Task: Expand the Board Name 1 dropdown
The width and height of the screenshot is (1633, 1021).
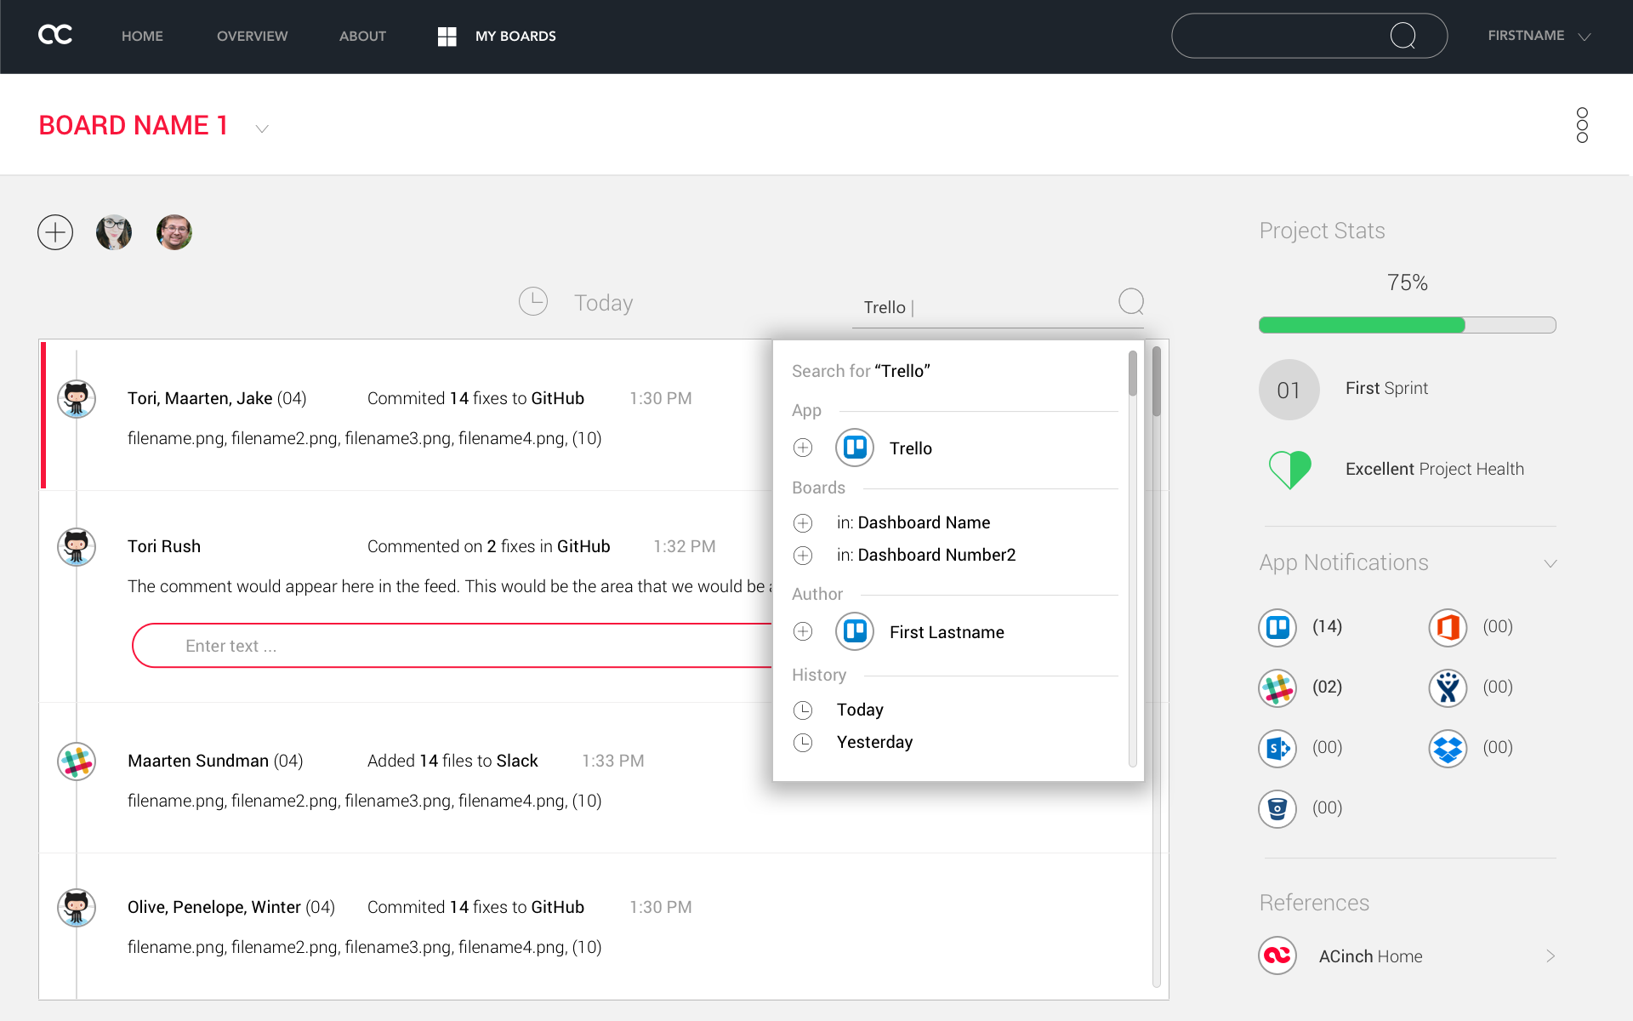Action: click(x=262, y=128)
